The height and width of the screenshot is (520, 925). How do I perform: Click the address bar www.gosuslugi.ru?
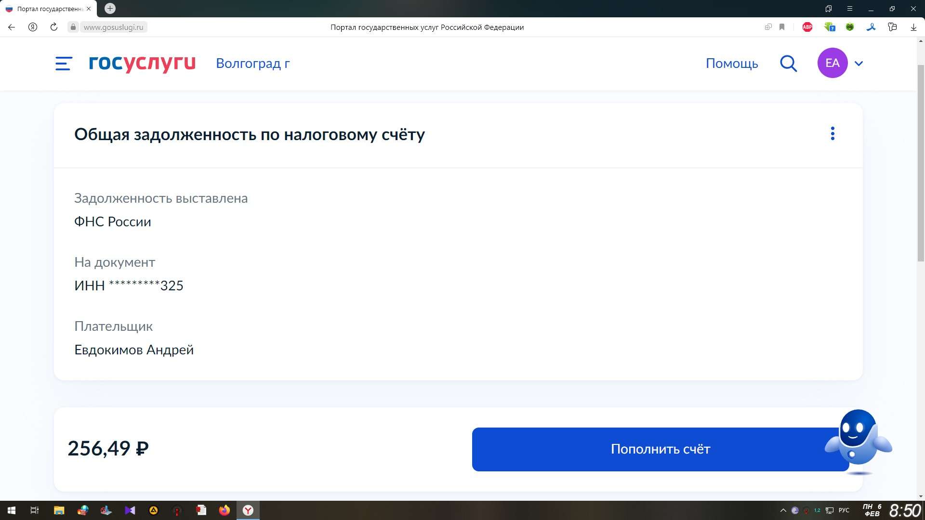pyautogui.click(x=114, y=27)
